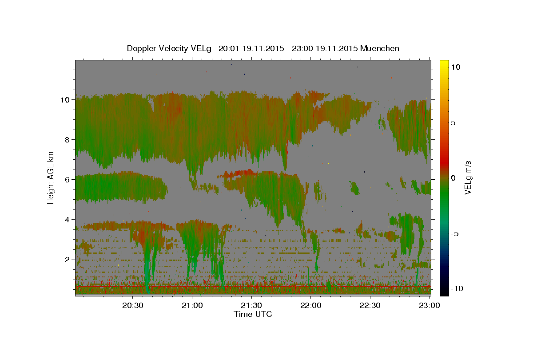Image resolution: width=533 pixels, height=355 pixels.
Task: Click the height axis label '8'
Action: [67, 140]
